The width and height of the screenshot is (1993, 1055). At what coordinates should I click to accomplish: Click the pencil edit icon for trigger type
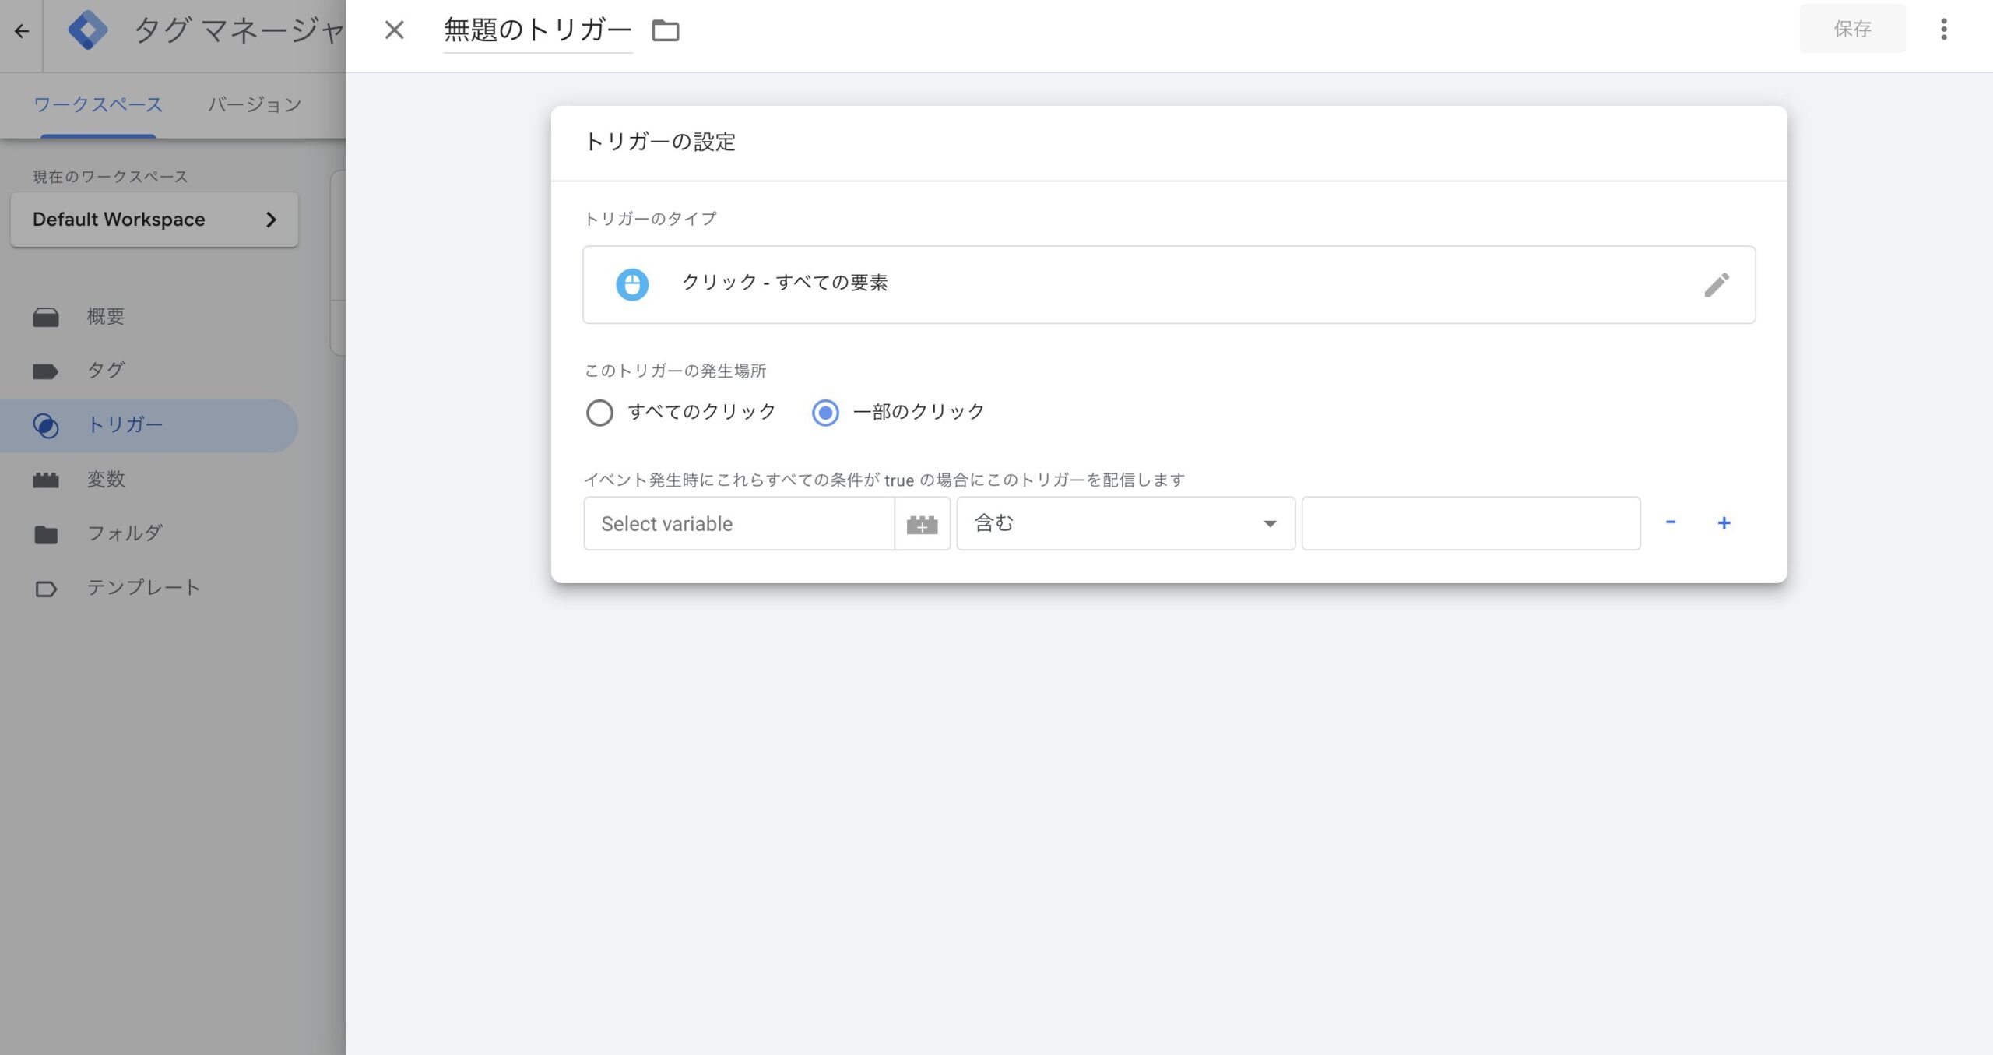tap(1716, 284)
